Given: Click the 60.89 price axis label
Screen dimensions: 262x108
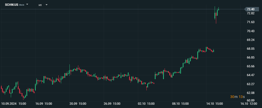Looking at the screenshot, I should pos(251,100).
